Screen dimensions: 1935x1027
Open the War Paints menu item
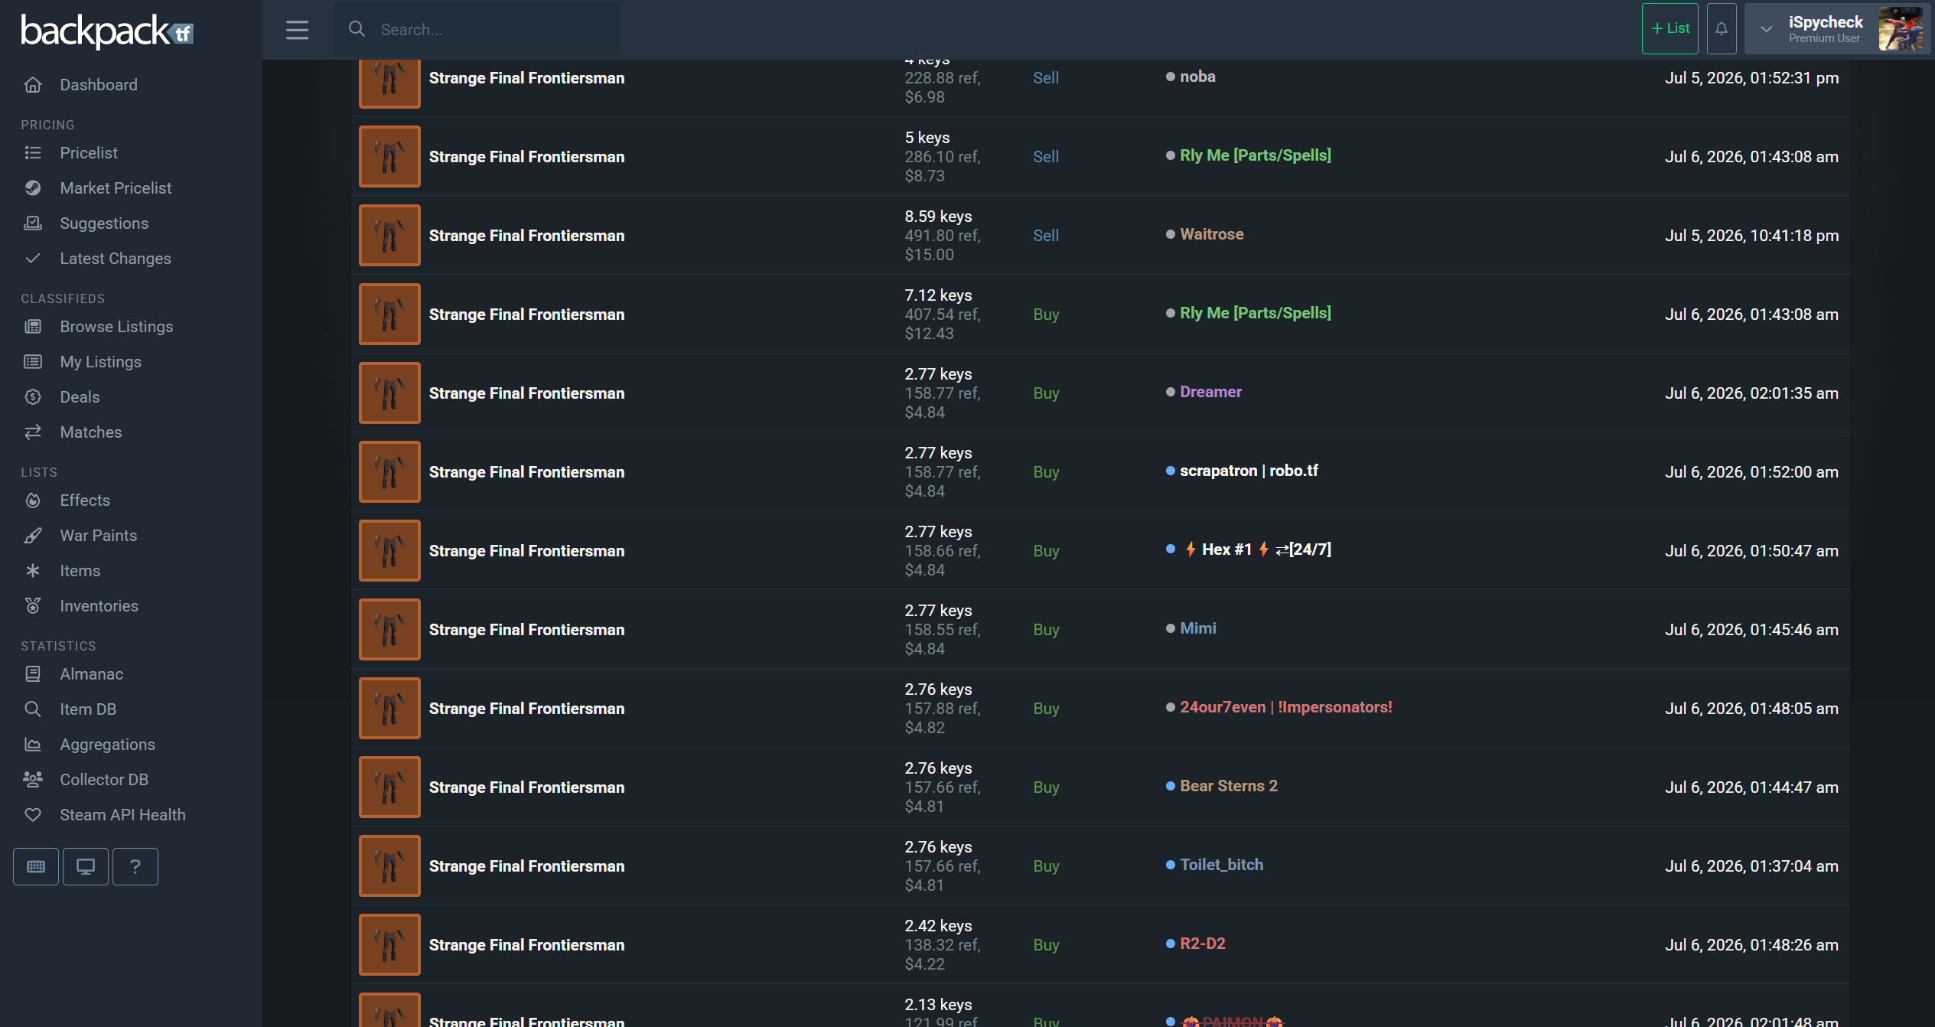click(x=99, y=536)
